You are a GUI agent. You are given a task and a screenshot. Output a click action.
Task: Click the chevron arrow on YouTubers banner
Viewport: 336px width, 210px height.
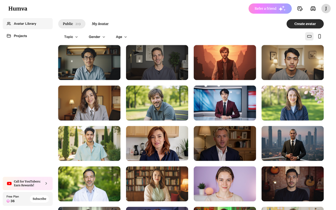coord(46,183)
